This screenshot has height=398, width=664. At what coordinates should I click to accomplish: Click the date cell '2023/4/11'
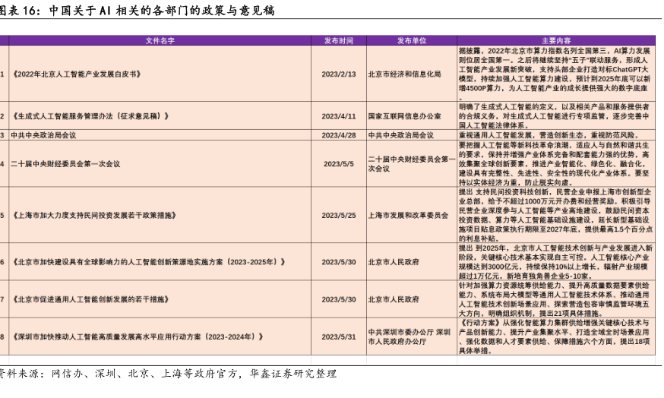338,116
